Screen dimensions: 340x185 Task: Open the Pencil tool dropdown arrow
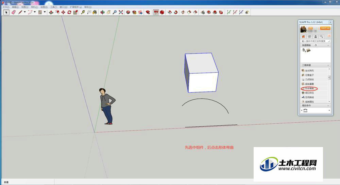pyautogui.click(x=25, y=12)
